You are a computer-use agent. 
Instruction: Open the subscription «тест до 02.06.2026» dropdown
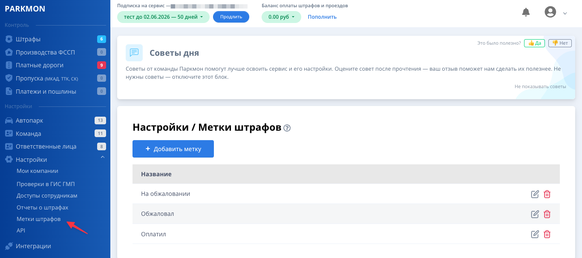[163, 17]
